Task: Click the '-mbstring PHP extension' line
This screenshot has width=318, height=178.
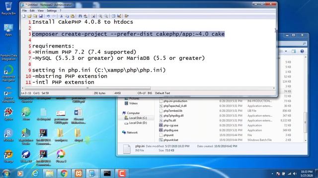Action: click(70, 76)
